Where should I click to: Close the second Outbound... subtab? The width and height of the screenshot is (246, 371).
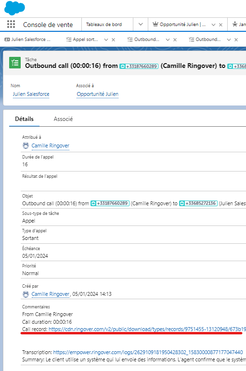click(236, 40)
